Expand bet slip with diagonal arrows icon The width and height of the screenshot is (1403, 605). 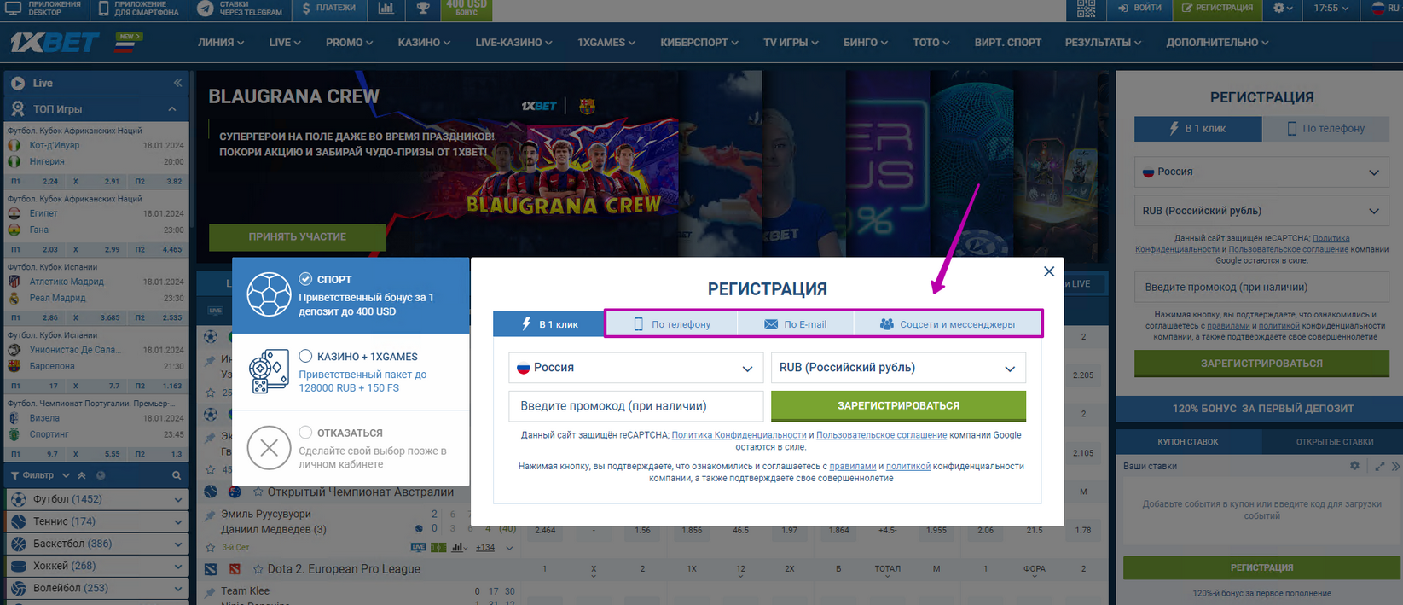coord(1379,466)
